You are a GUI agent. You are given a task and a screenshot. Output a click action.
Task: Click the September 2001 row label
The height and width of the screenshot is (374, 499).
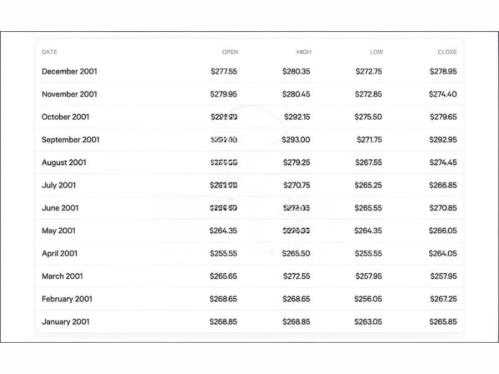70,140
